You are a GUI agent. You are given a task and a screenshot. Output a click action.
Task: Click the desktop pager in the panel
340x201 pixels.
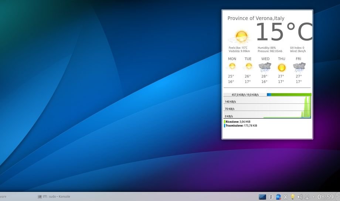pyautogui.click(x=262, y=197)
